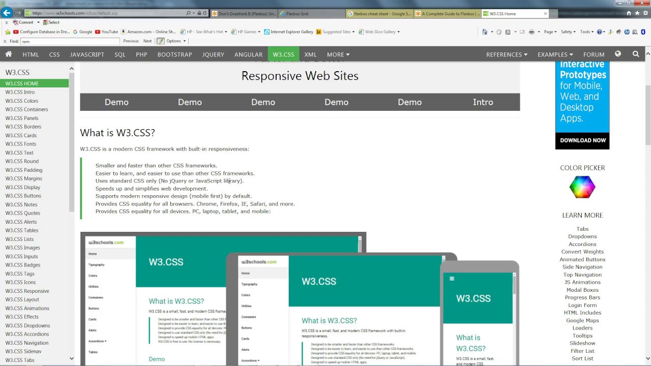Click the RSS feeds icon in command bar

508,32
